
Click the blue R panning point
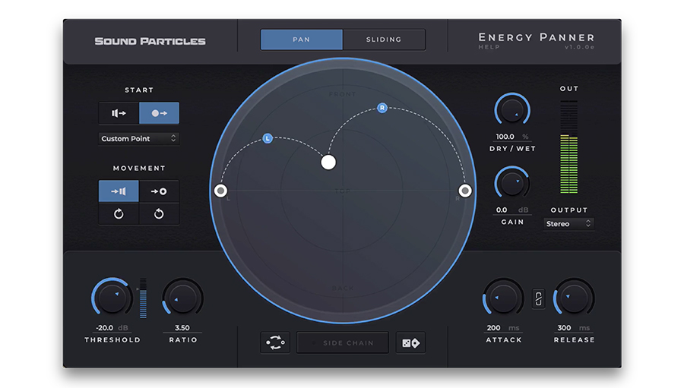[x=382, y=108]
